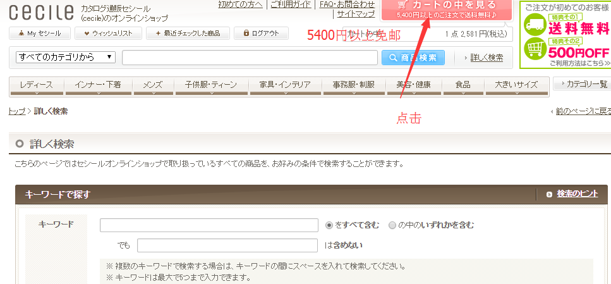Open the ウィッシュリスト wishlist button
611x284 pixels.
pyautogui.click(x=108, y=33)
